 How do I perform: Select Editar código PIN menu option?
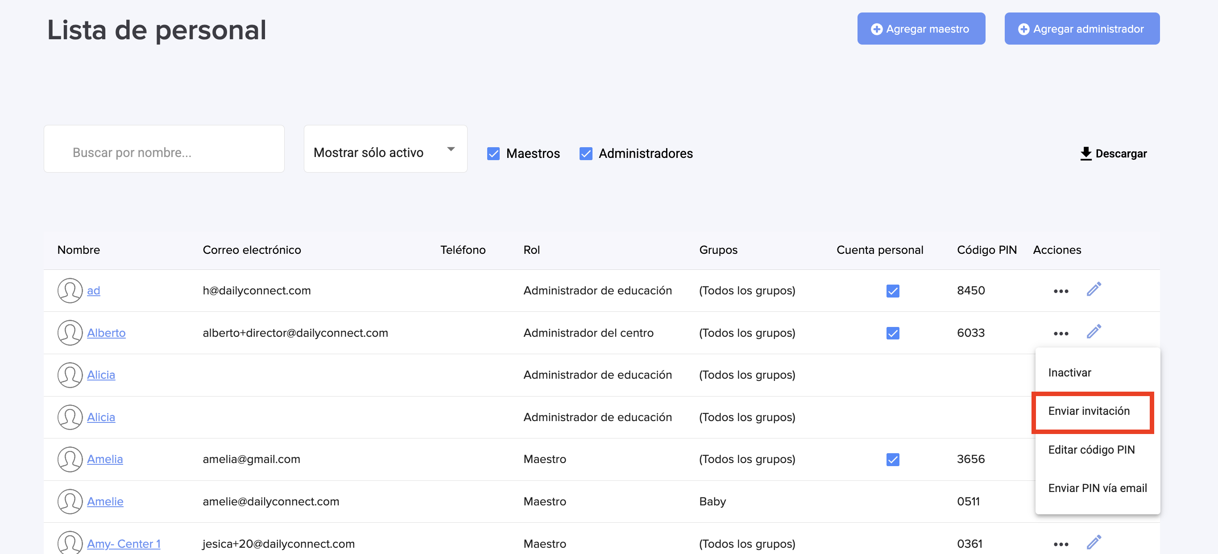click(1091, 450)
